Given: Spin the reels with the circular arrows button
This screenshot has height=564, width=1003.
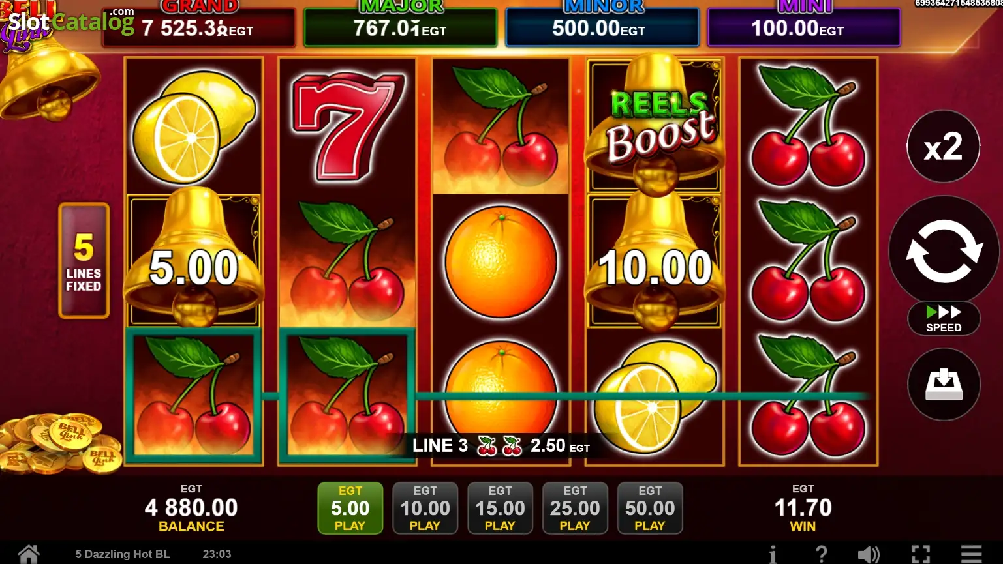Looking at the screenshot, I should [944, 251].
